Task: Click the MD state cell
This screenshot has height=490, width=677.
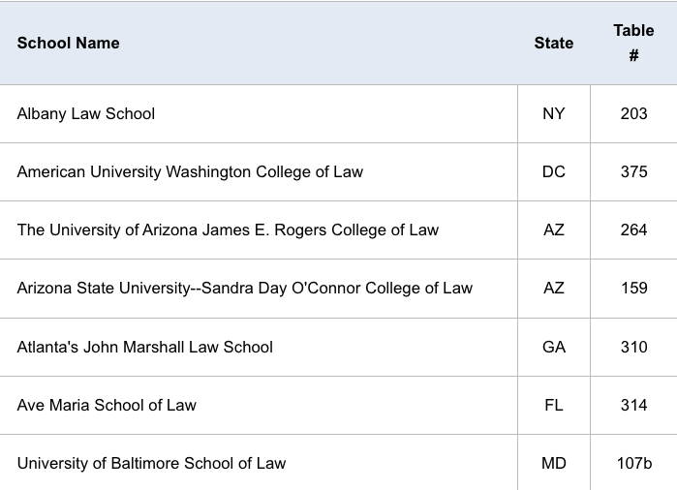Action: pyautogui.click(x=554, y=464)
